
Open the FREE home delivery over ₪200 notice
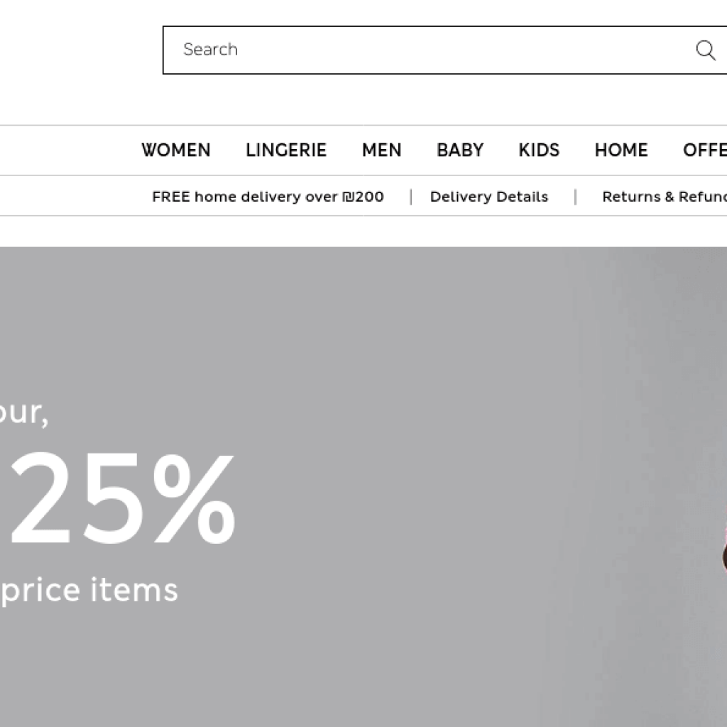tap(267, 197)
